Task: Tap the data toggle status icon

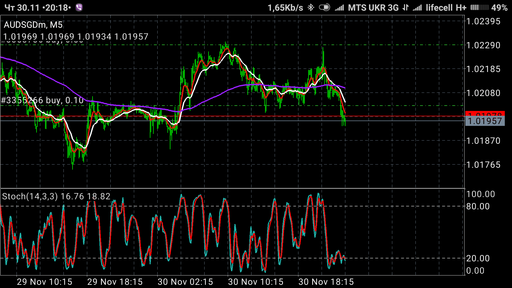Action: coord(325,7)
